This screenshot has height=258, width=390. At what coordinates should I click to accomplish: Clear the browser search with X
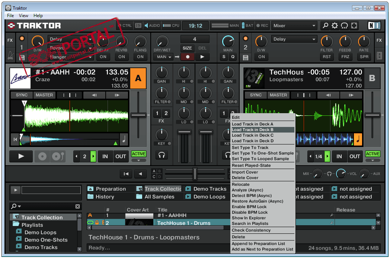pos(78,206)
